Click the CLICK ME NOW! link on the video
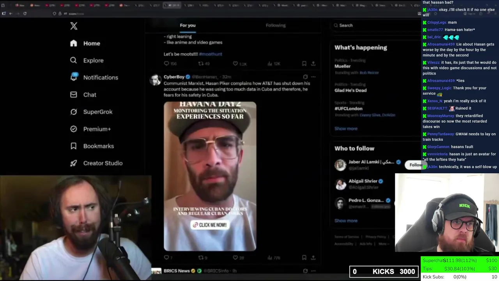The height and width of the screenshot is (281, 499). (x=210, y=225)
